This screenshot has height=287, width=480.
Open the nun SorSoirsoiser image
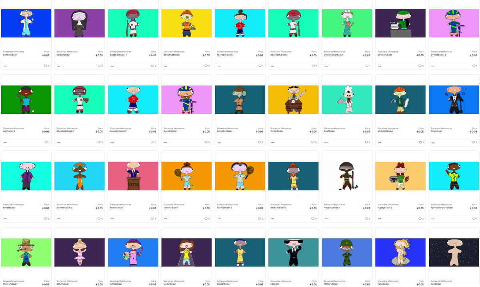[80, 23]
